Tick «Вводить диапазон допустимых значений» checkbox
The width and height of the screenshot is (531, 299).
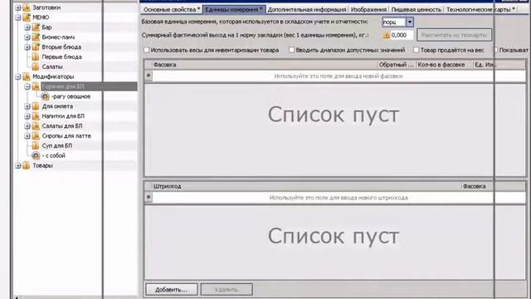point(291,50)
